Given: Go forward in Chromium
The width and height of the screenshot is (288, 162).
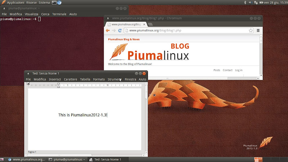Looking at the screenshot, I should [x=114, y=31].
